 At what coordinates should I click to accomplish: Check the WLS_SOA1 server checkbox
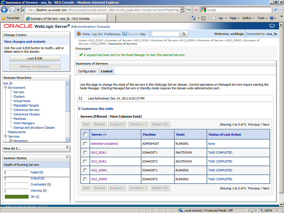pos(85,153)
